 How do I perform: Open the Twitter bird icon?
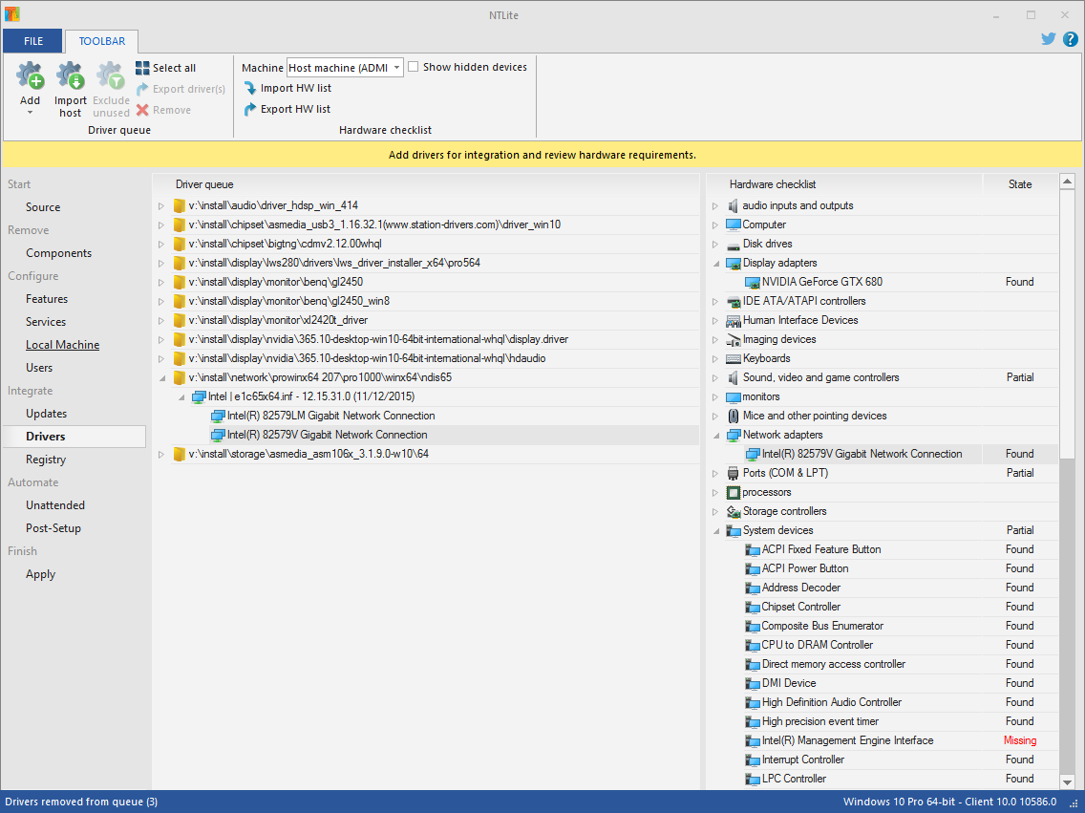pyautogui.click(x=1049, y=39)
